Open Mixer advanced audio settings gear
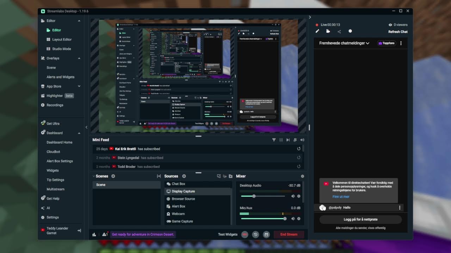This screenshot has height=253, width=451. (x=302, y=176)
